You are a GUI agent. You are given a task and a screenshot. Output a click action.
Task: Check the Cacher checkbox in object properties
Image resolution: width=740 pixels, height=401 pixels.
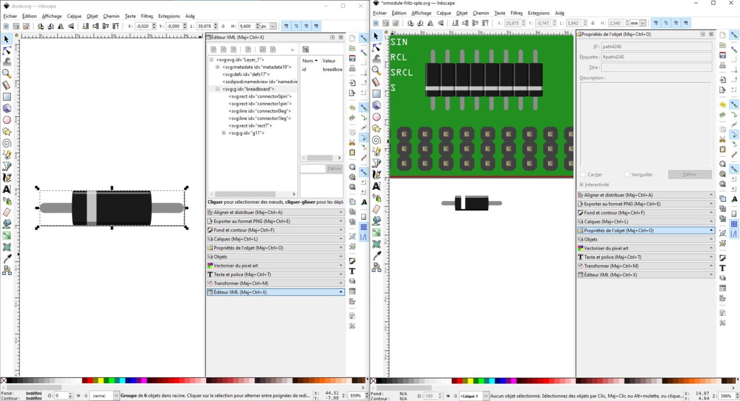(x=583, y=175)
